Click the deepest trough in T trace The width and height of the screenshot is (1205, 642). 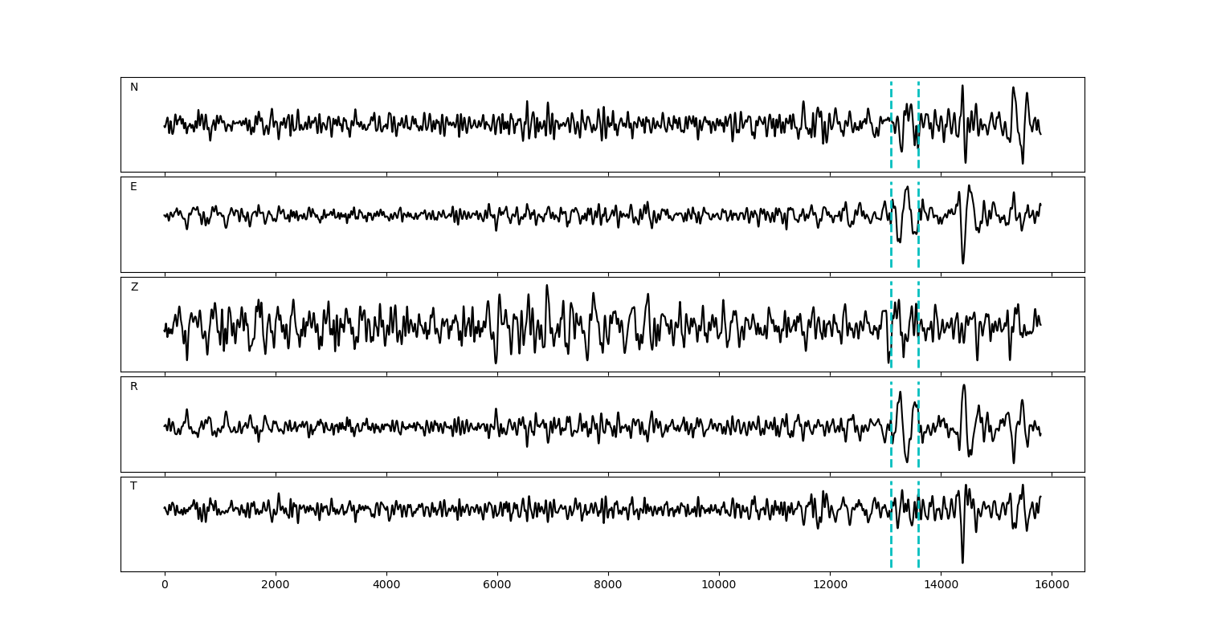tap(962, 561)
